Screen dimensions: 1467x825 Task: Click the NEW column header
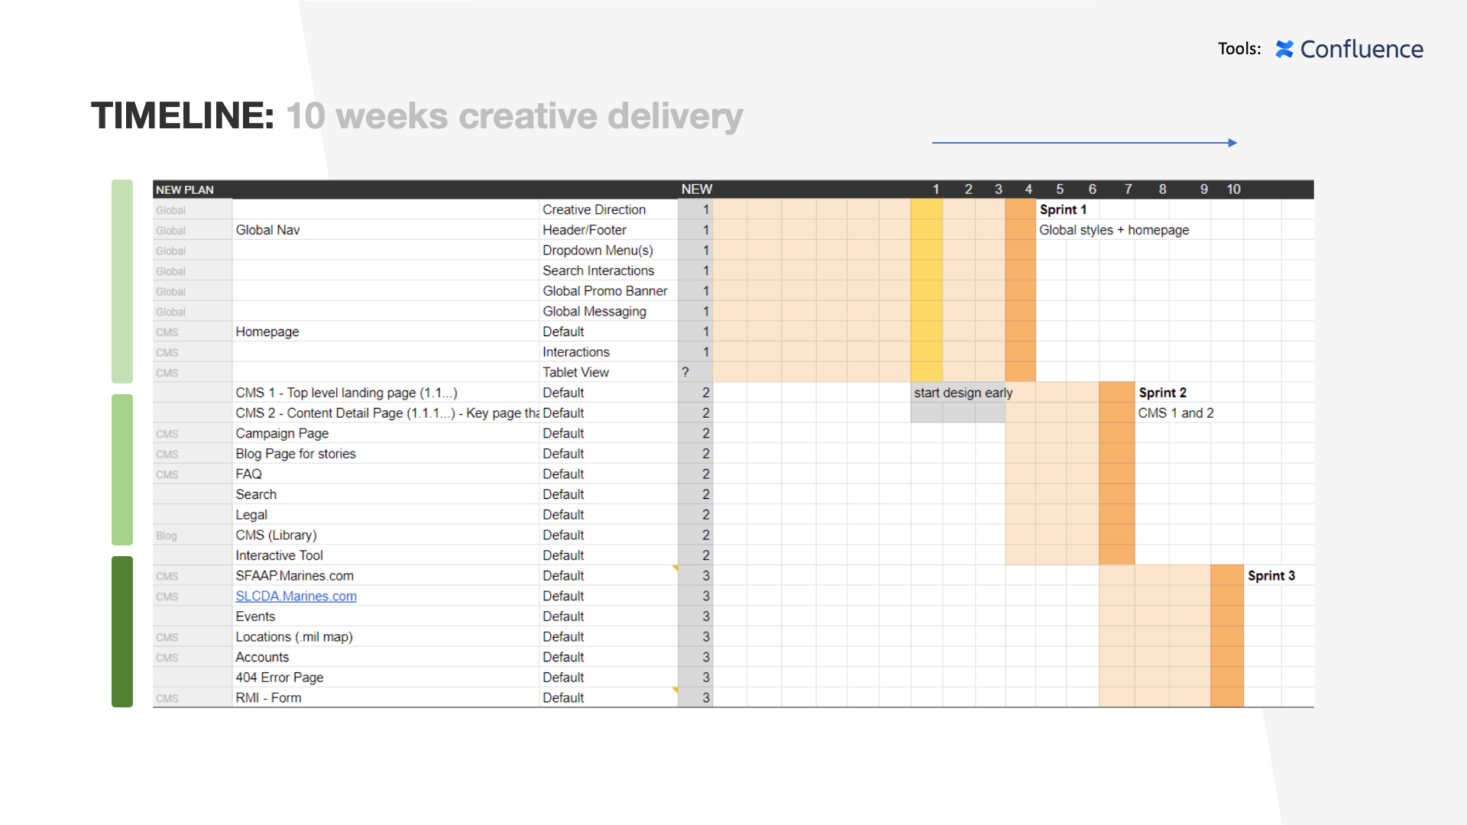[x=696, y=189]
